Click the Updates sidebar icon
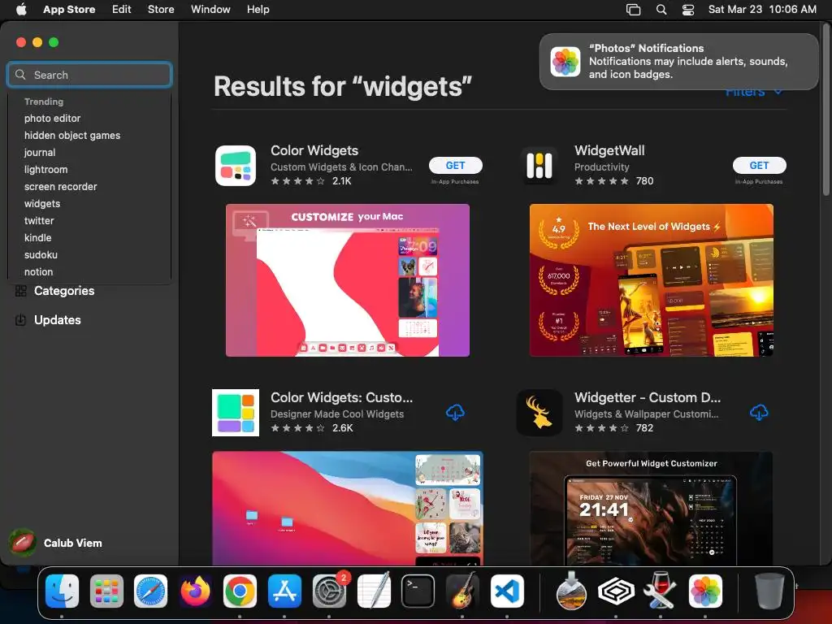Screen dimensions: 832x624 [x=20, y=320]
